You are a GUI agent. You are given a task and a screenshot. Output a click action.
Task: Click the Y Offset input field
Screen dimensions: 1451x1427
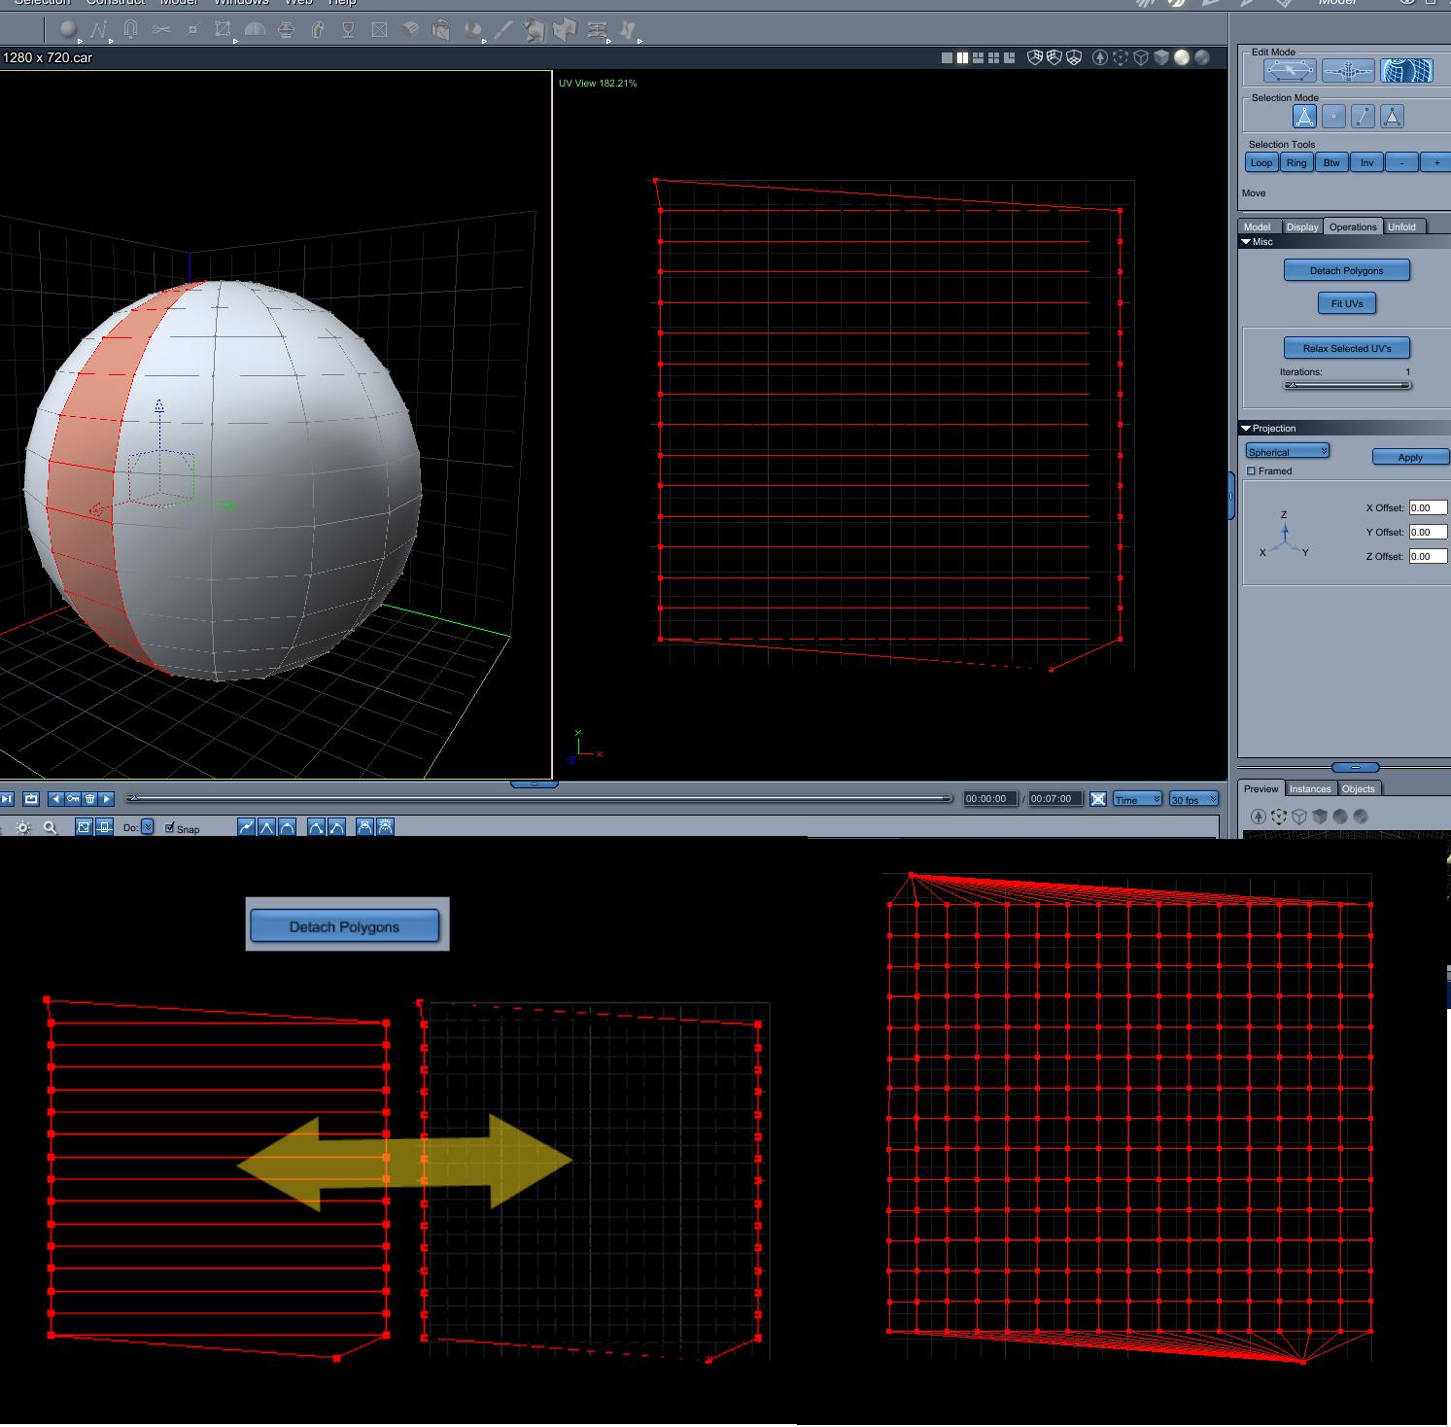1428,532
